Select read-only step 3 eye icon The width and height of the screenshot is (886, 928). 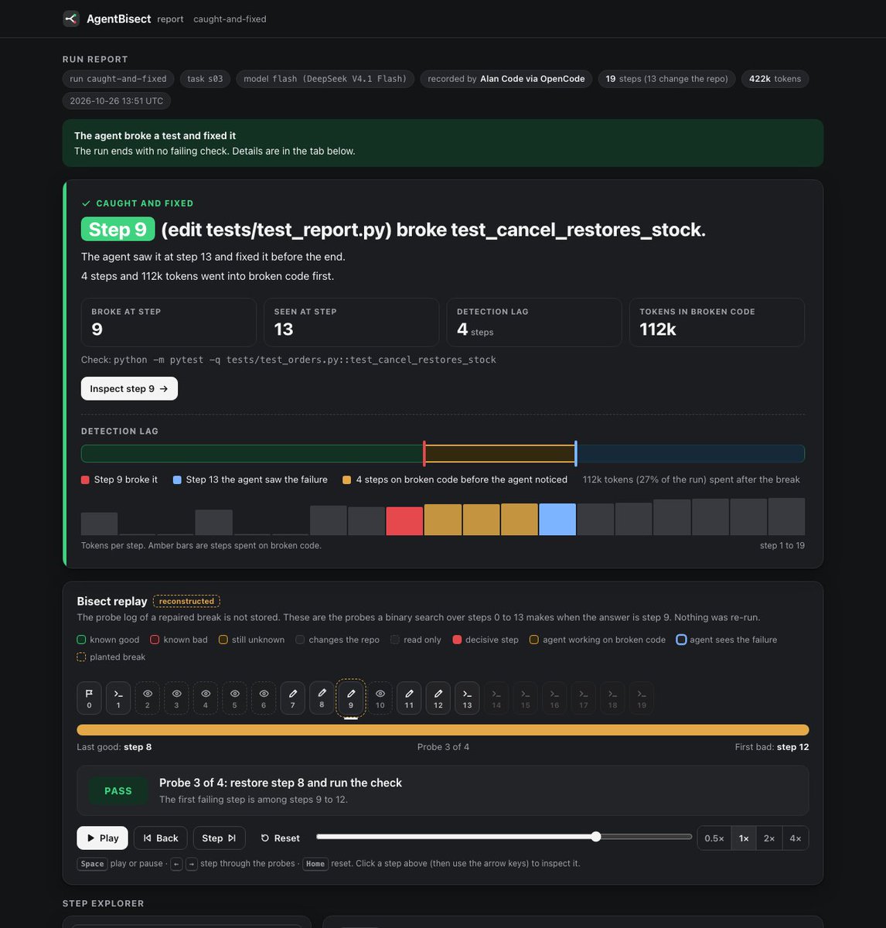(x=176, y=698)
